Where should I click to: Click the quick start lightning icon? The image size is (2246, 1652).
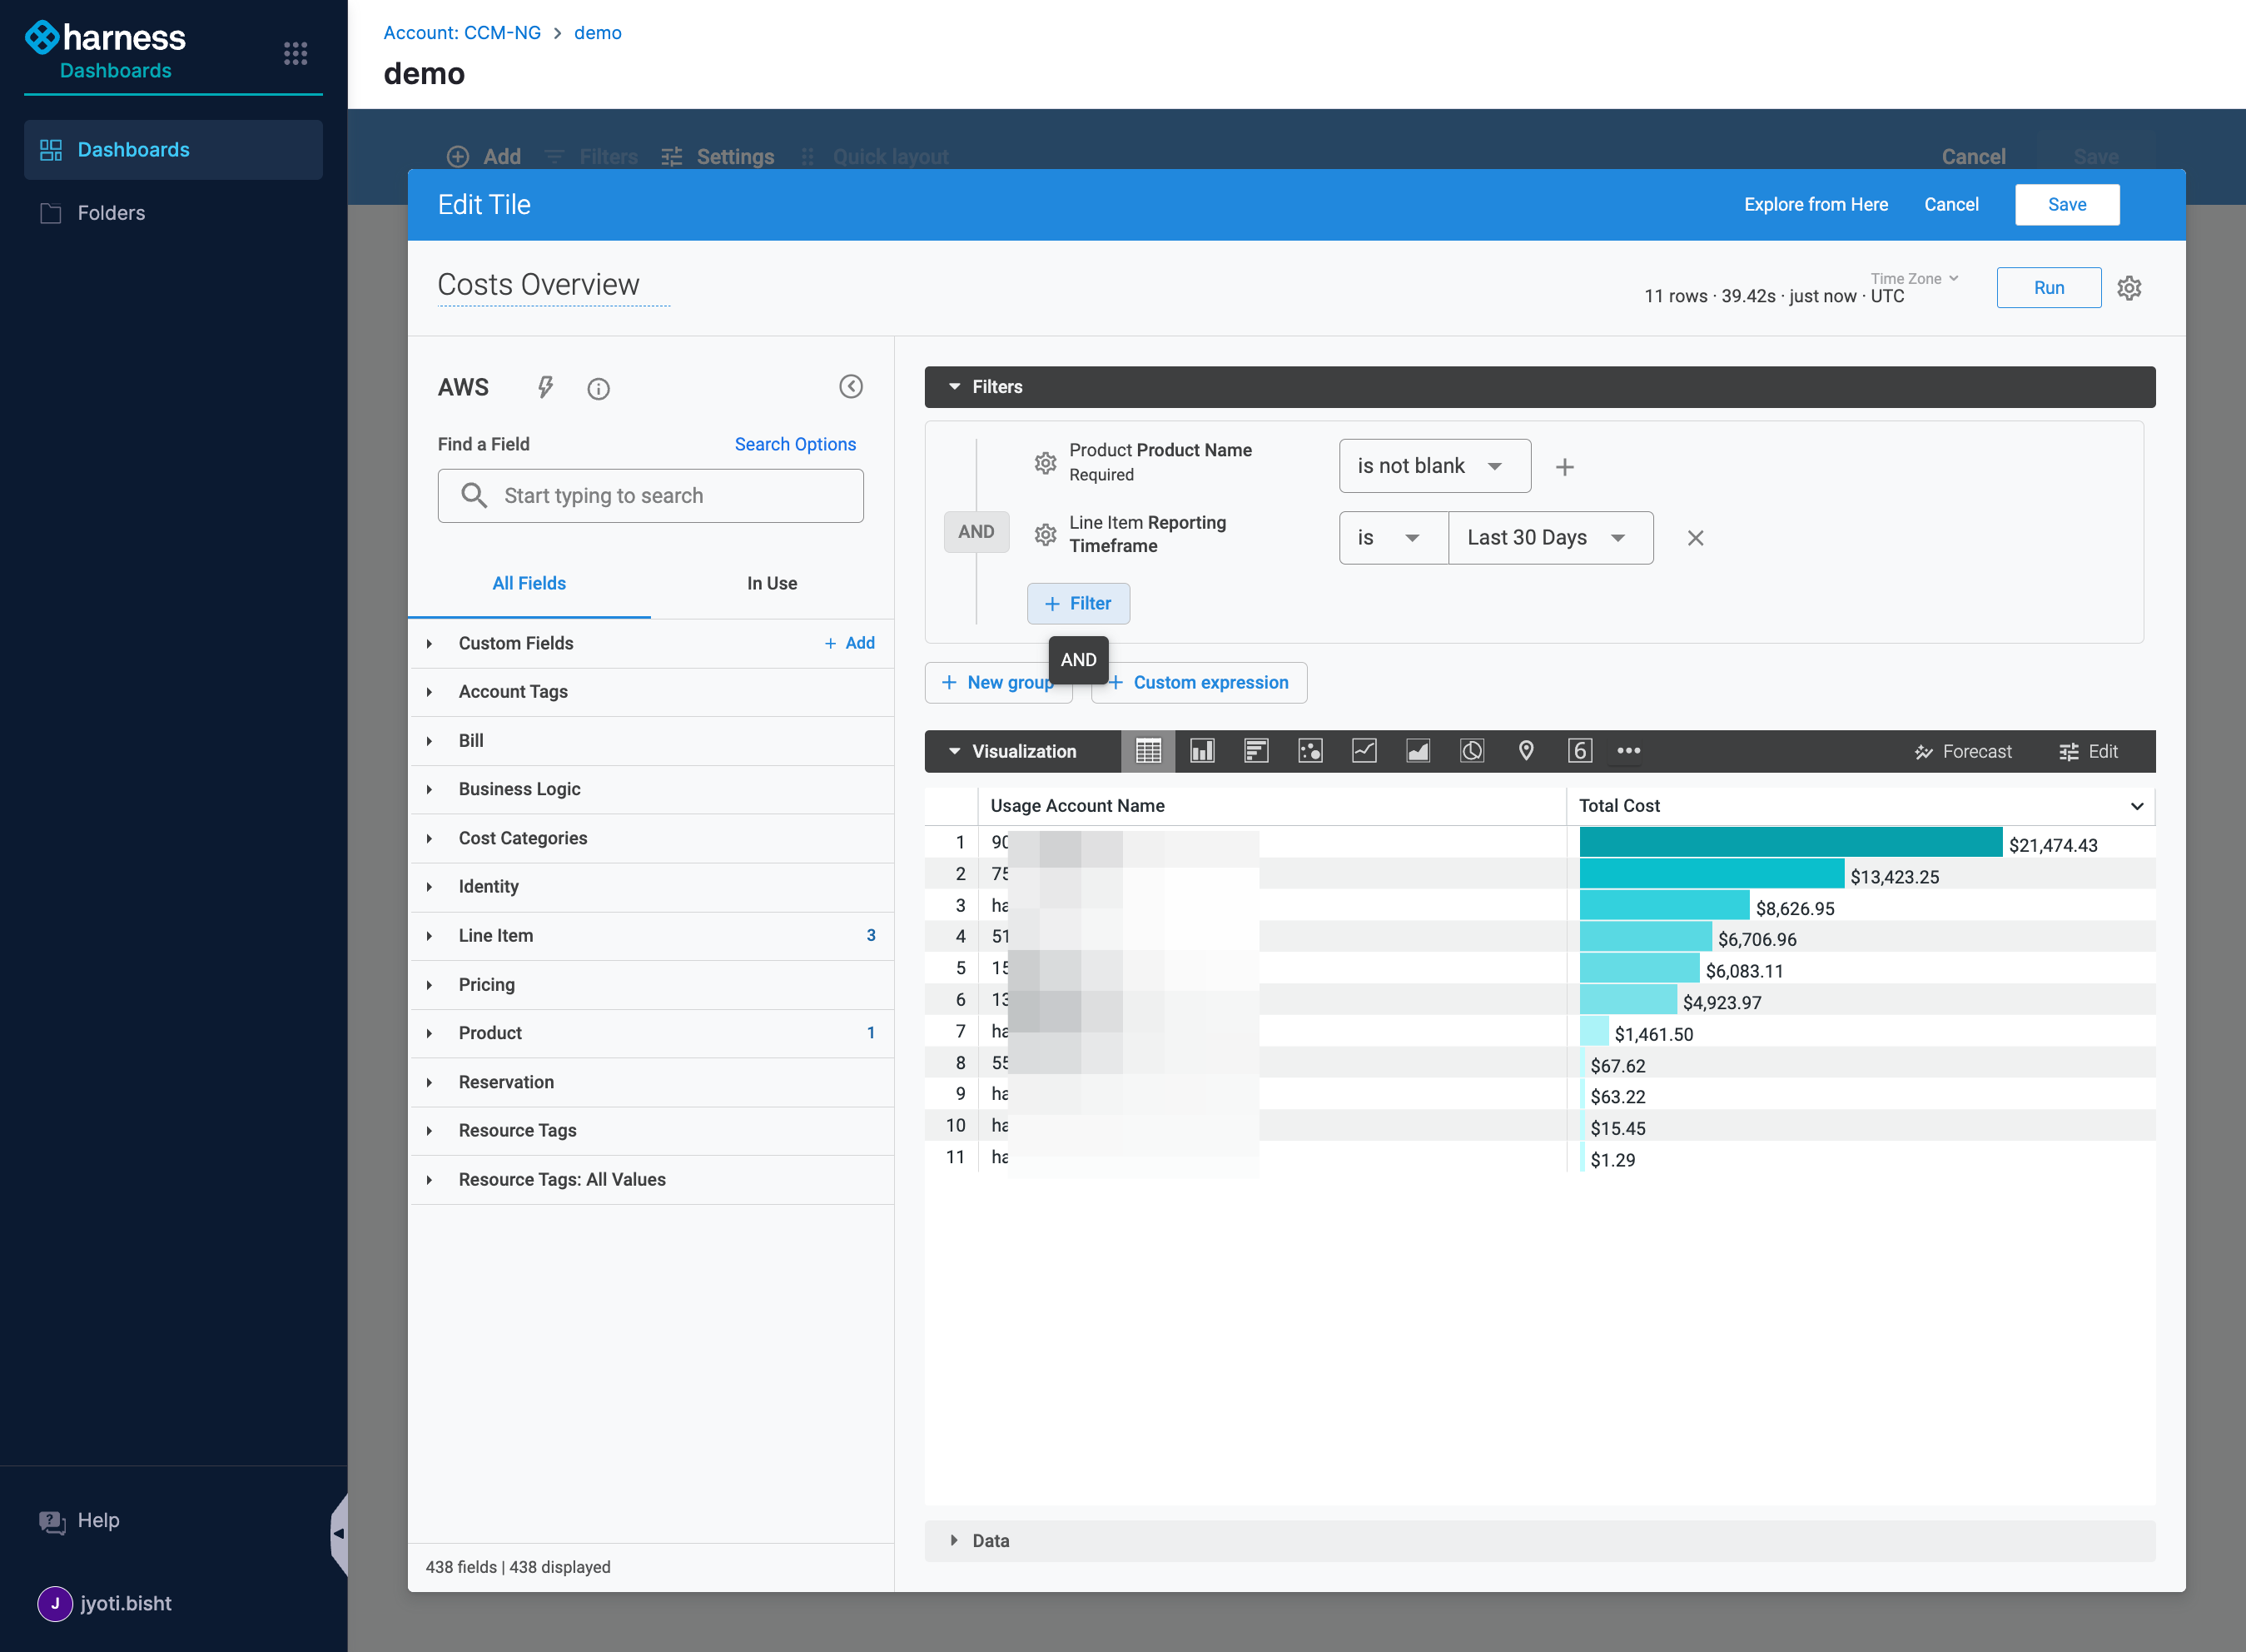pyautogui.click(x=546, y=388)
